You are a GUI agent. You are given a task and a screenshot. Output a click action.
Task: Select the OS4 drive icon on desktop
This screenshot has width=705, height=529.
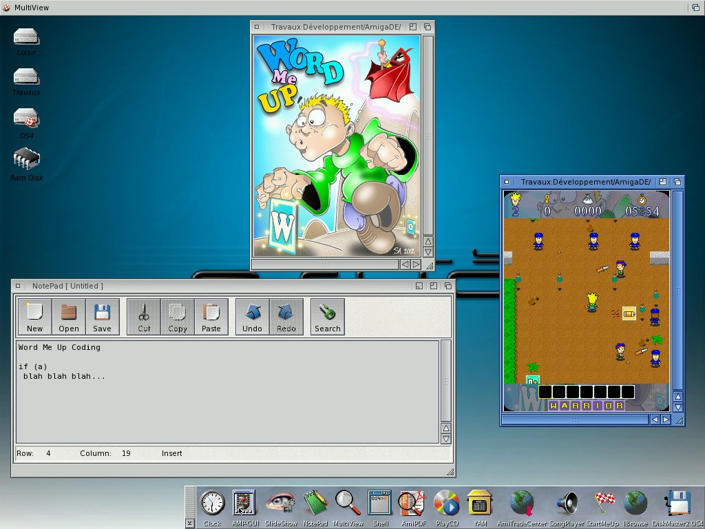click(27, 123)
